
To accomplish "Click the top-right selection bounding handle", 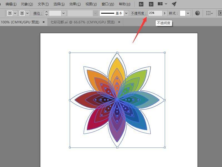I will coord(165,53).
